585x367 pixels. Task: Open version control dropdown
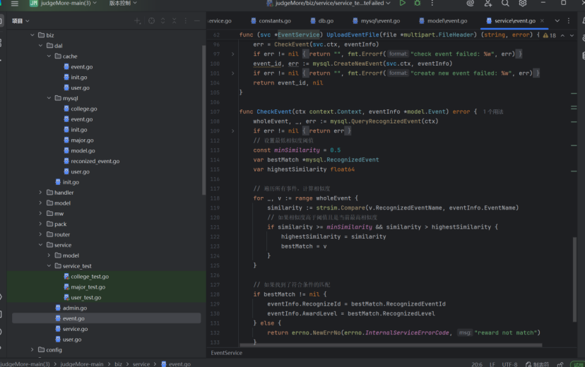tap(123, 3)
